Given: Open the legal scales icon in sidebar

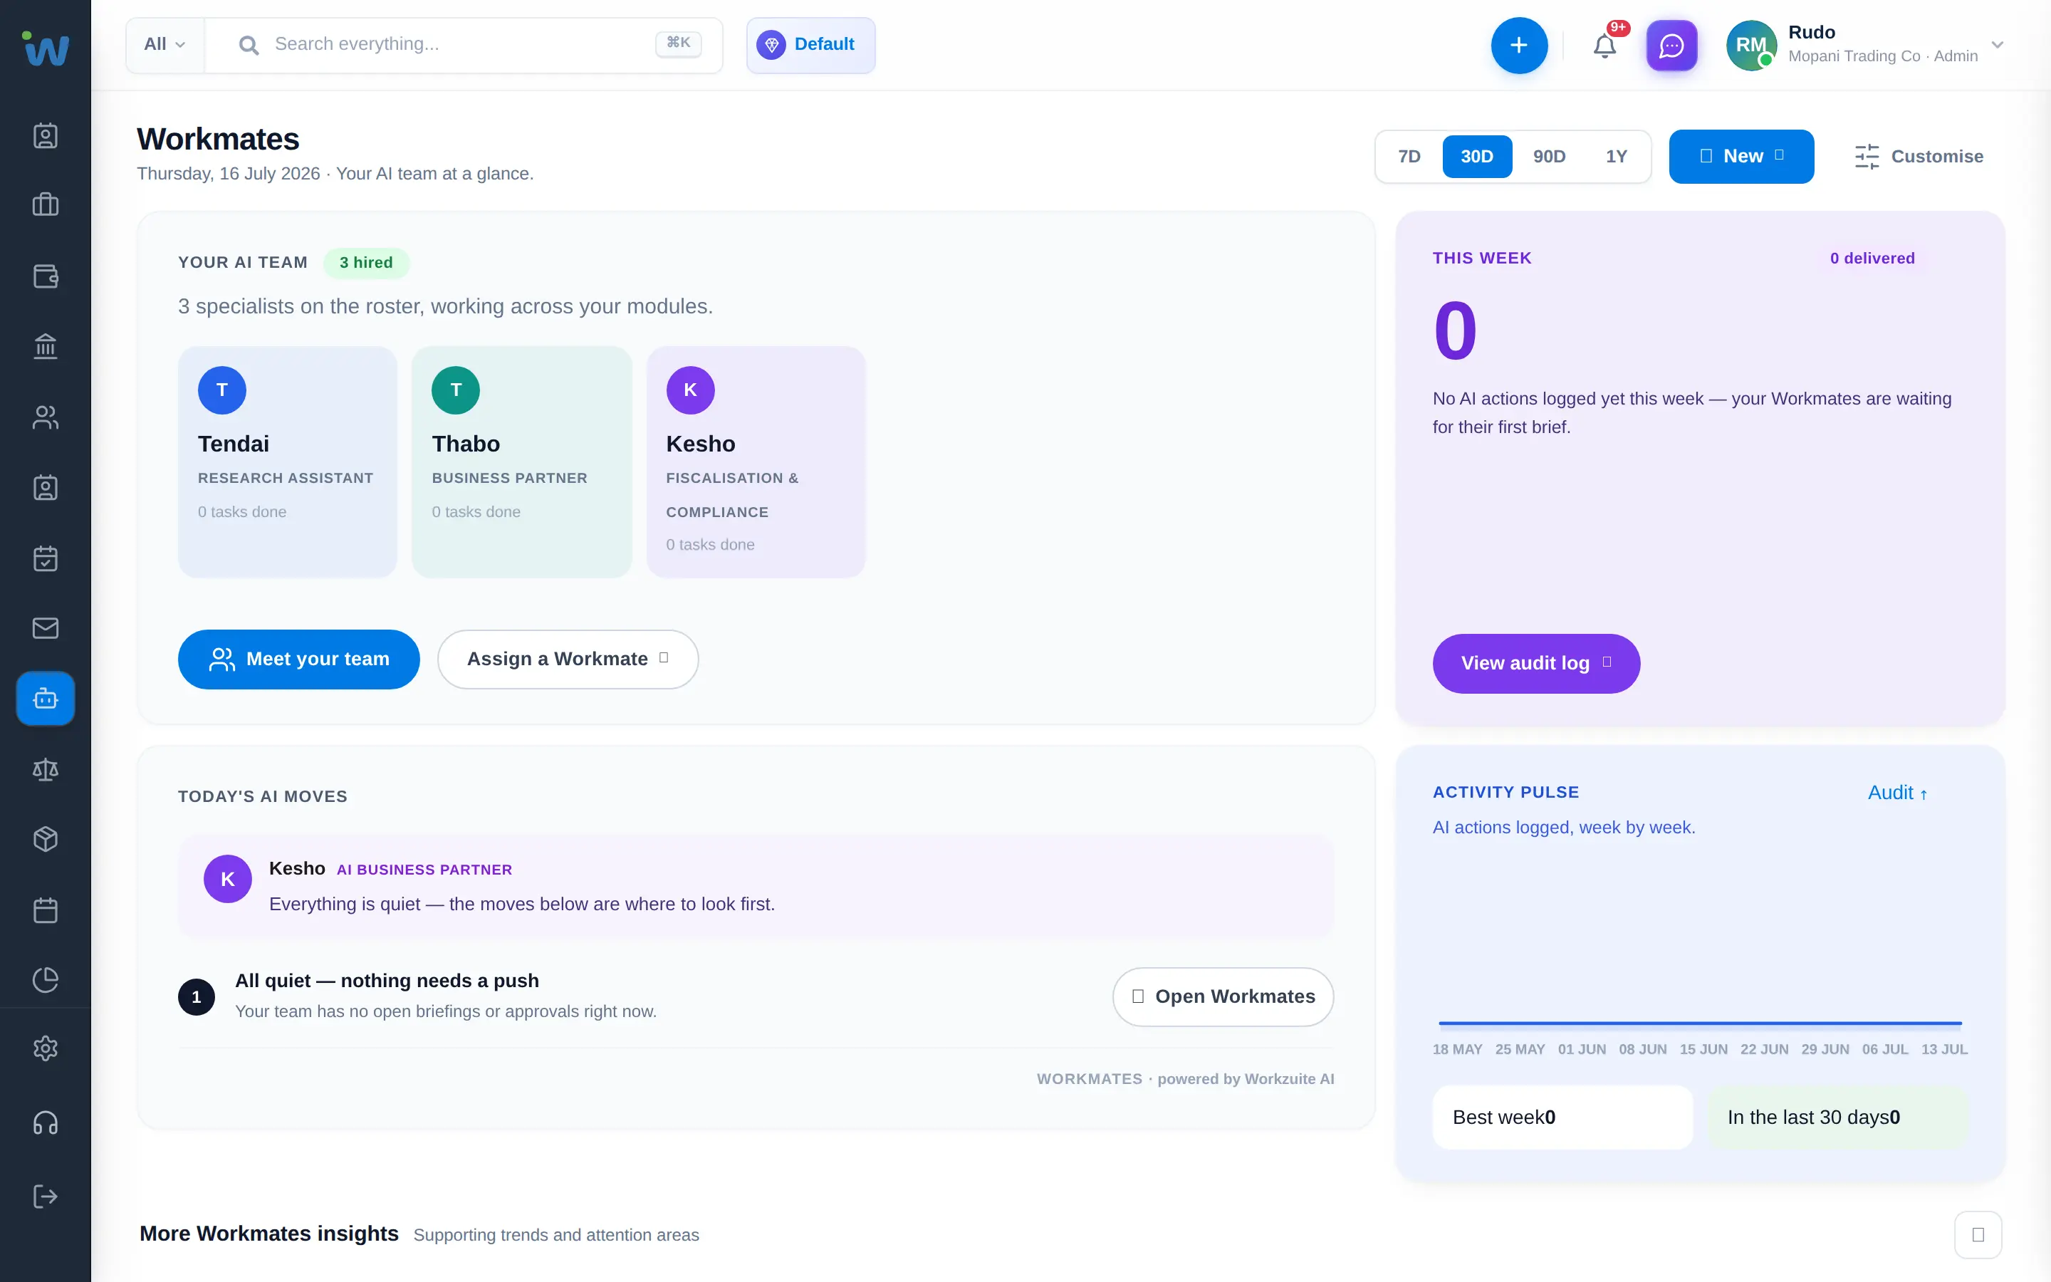Looking at the screenshot, I should [46, 769].
